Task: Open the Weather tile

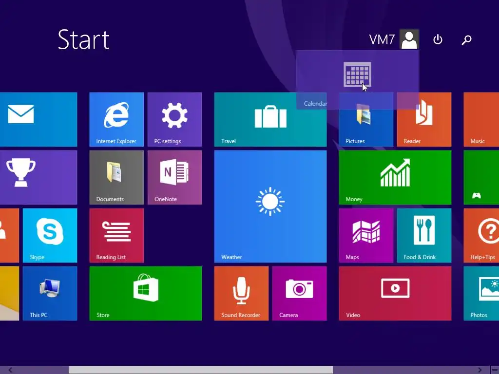Action: point(270,206)
